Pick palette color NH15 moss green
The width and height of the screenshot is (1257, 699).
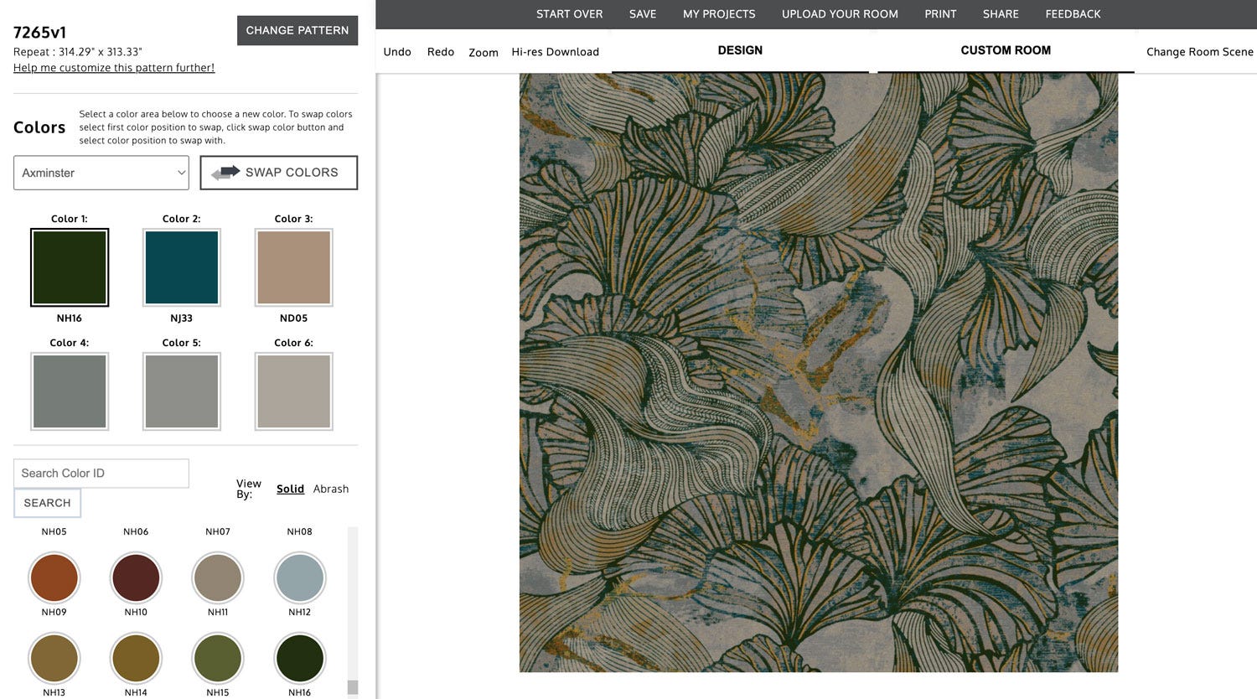[x=218, y=658]
